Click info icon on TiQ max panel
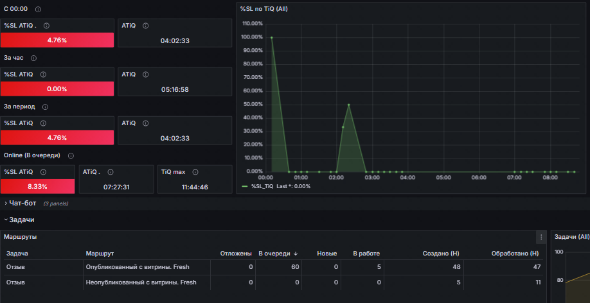Viewport: 590px width, 303px height. click(195, 172)
